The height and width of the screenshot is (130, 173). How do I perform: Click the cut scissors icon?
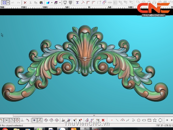coord(31,3)
